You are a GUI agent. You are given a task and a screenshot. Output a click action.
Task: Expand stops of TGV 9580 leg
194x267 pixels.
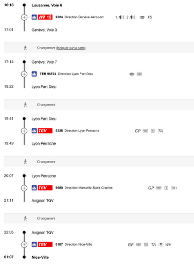[x=24, y=188]
